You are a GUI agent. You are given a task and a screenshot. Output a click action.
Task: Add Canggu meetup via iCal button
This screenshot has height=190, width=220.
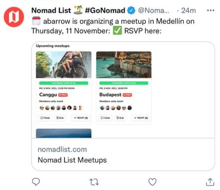(x=60, y=118)
